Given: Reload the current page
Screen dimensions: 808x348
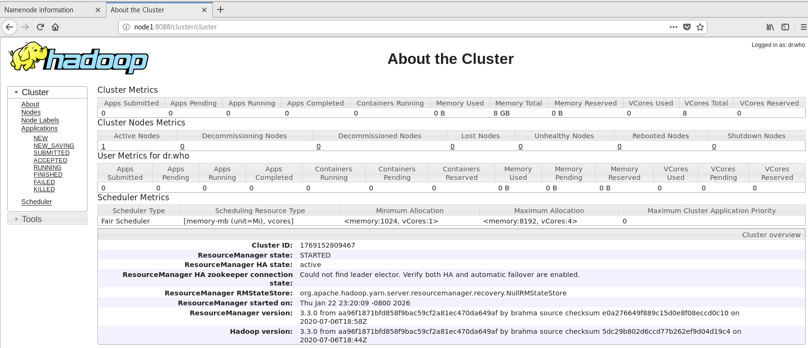Looking at the screenshot, I should [40, 27].
